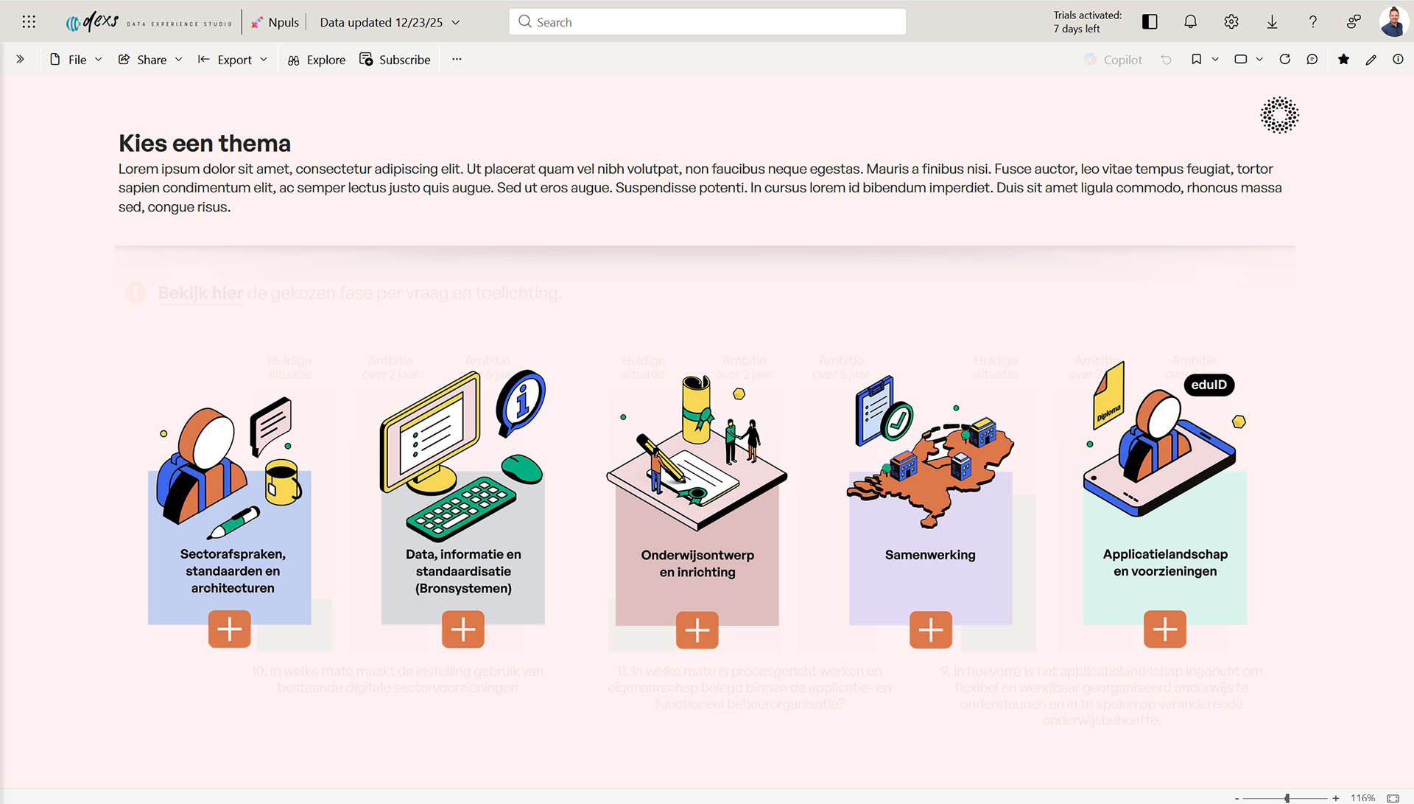Click the pencil edit icon
Screen dimensions: 1414x804
(x=1371, y=60)
